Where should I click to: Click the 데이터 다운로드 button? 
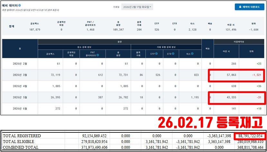249,7
